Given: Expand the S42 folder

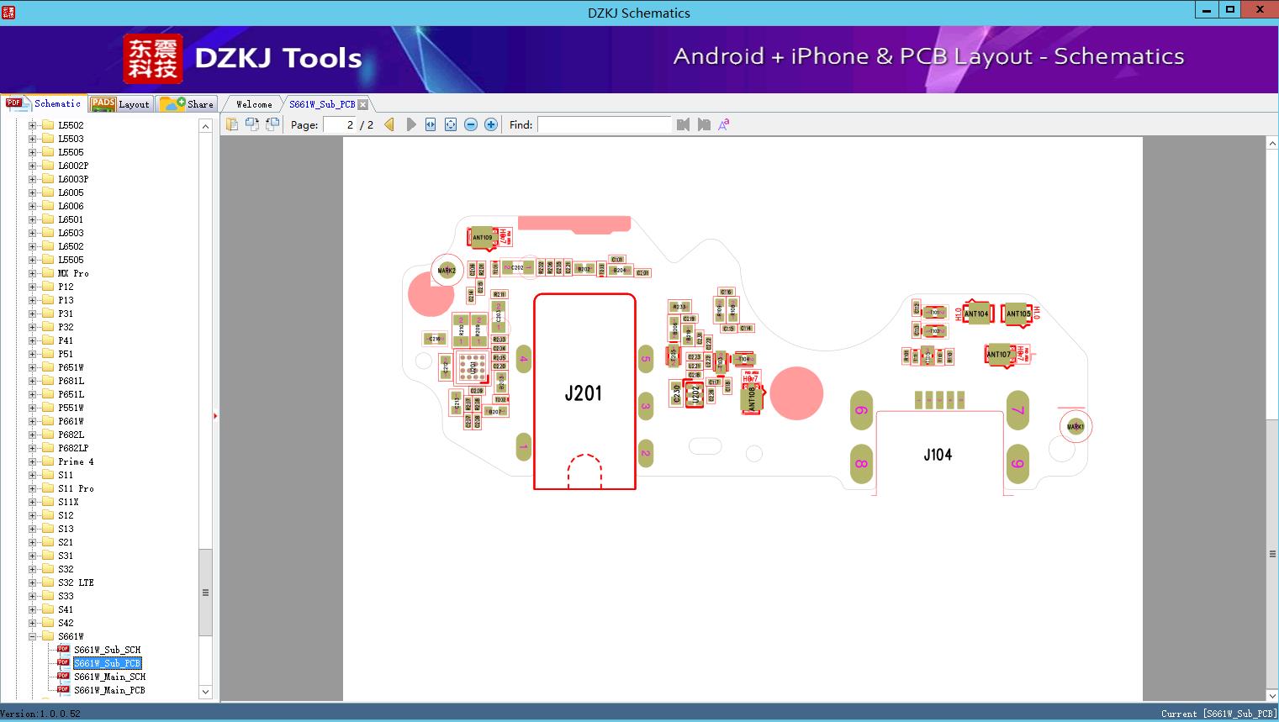Looking at the screenshot, I should click(33, 623).
